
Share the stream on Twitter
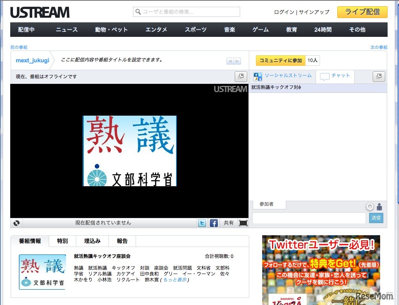click(202, 223)
